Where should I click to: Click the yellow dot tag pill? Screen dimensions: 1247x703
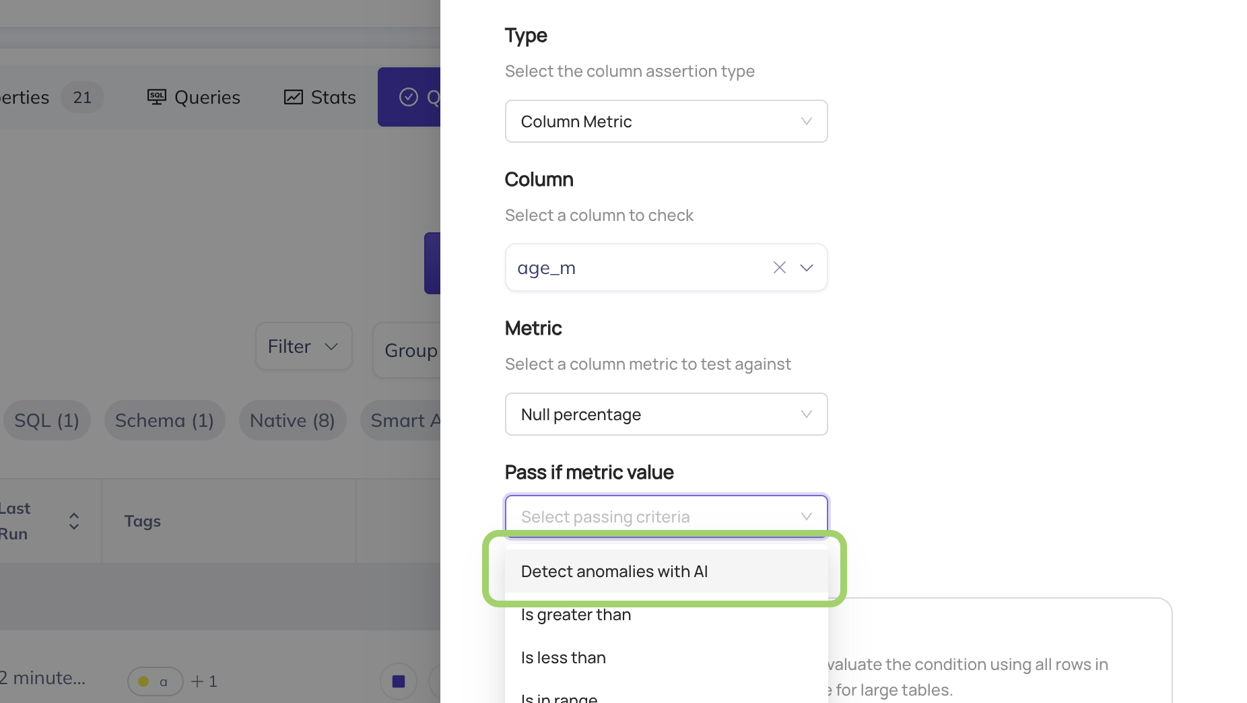155,681
